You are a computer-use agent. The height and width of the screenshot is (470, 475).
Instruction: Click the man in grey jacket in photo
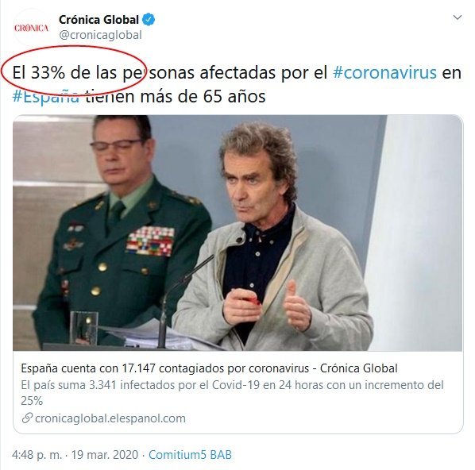coord(272,237)
